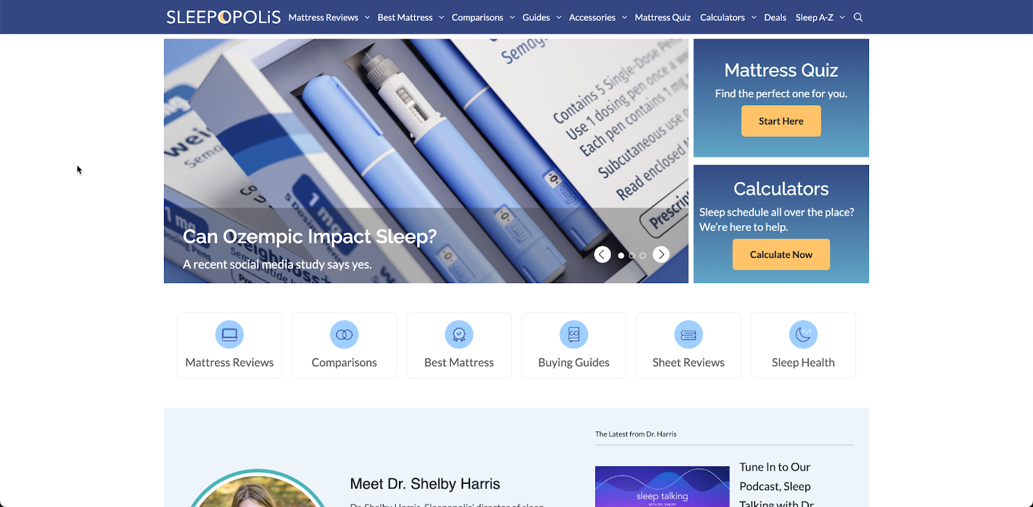Click the Sheet Reviews stacked sheets icon
The image size is (1033, 507).
point(688,335)
